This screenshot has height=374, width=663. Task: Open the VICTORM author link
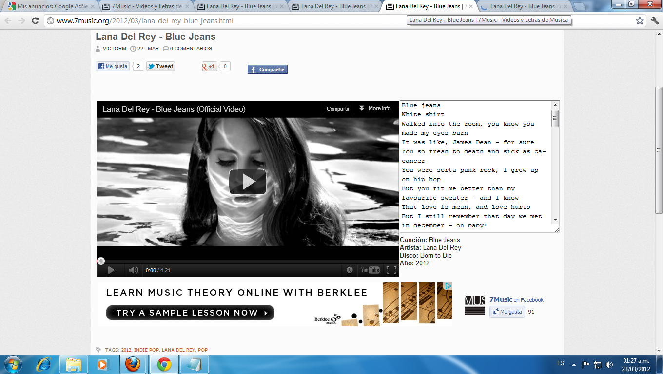(115, 49)
